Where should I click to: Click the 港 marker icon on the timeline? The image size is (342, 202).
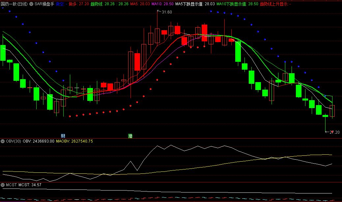(x=130, y=136)
